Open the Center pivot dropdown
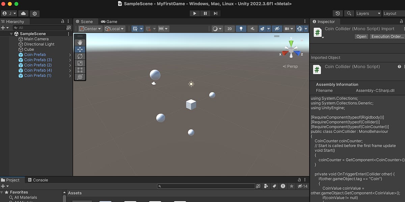This screenshot has height=202, width=405. click(90, 29)
